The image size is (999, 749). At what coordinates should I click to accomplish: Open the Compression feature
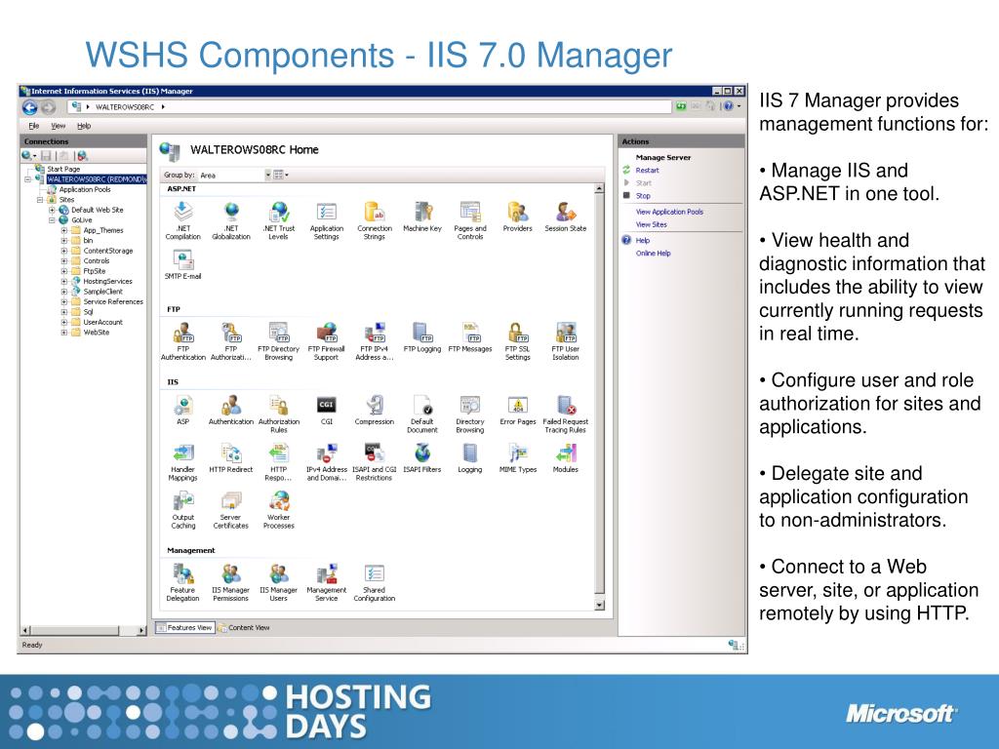click(374, 410)
